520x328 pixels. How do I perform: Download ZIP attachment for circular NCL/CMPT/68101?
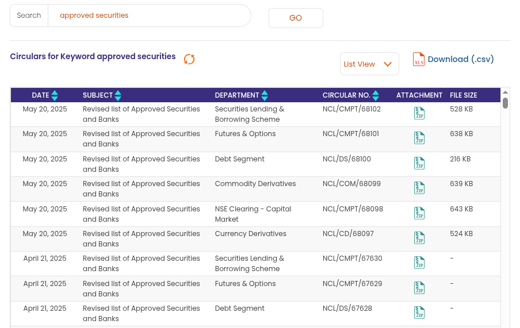pos(419,138)
